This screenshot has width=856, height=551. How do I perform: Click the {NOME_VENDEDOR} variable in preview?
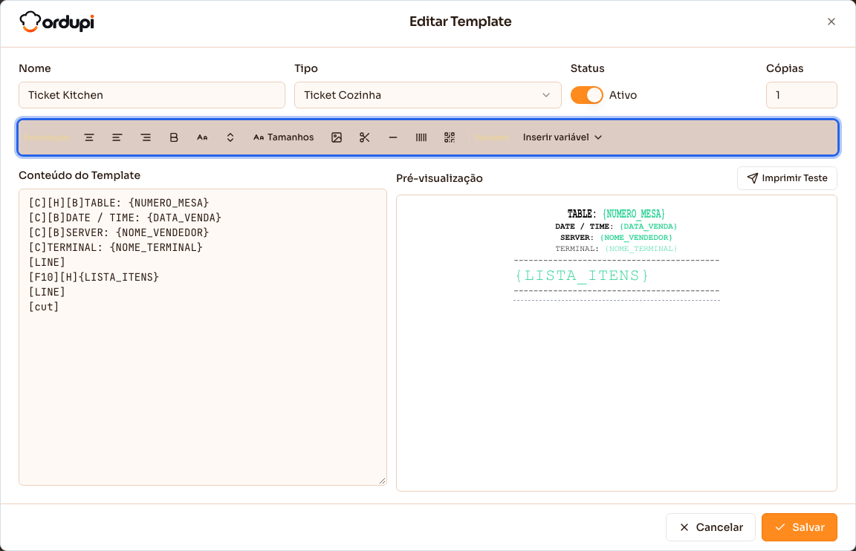click(636, 238)
